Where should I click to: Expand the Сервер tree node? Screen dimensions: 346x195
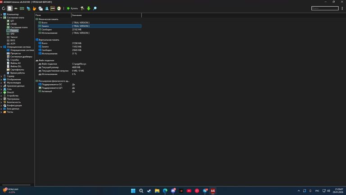tap(1, 76)
